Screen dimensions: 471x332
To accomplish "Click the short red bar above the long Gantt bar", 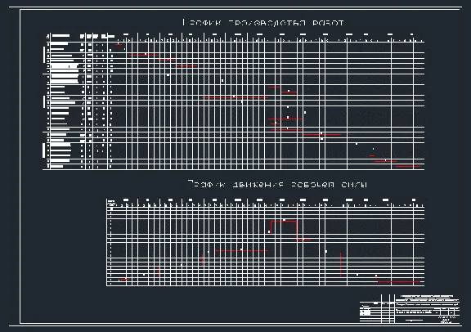I will click(x=274, y=87).
